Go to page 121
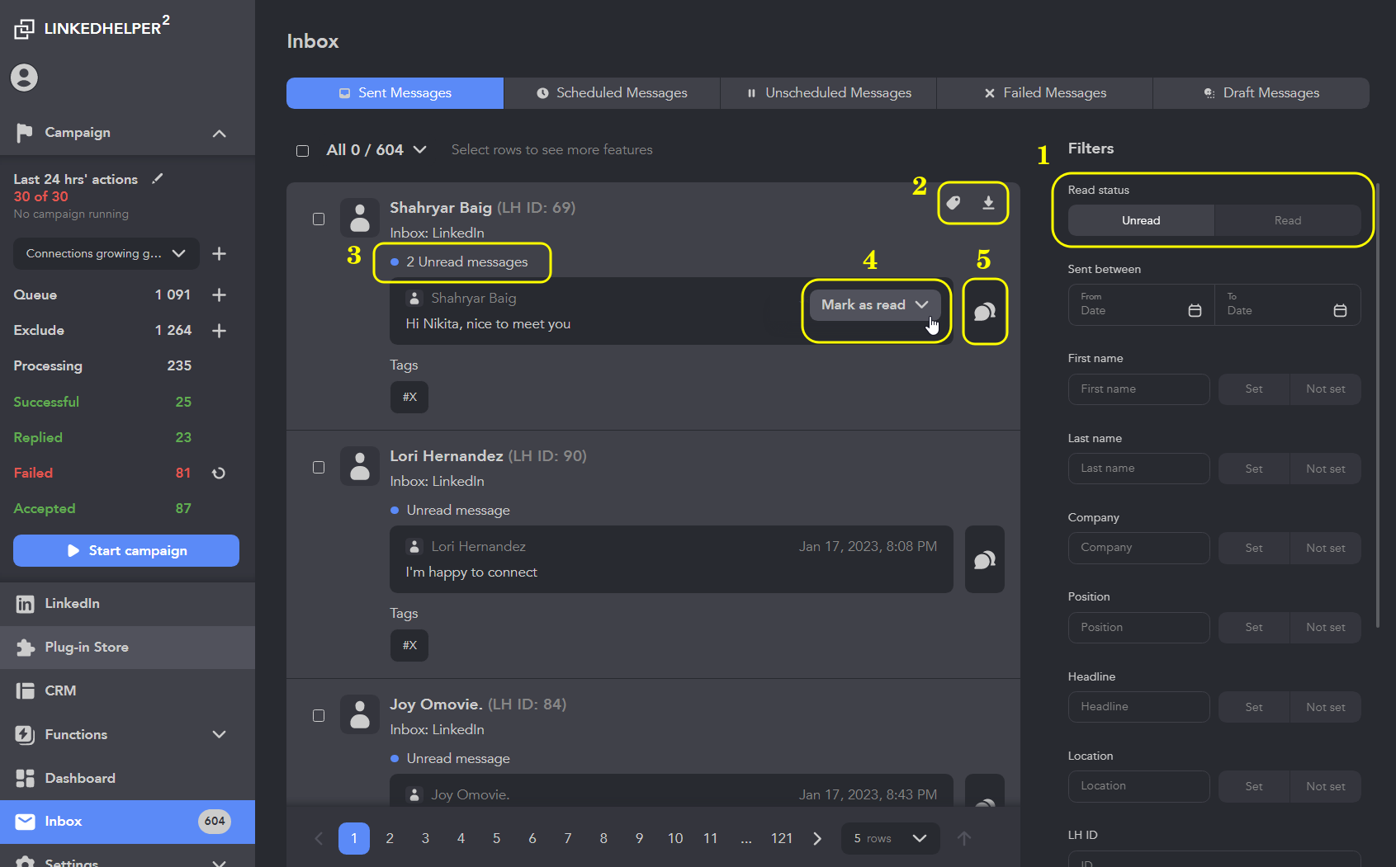Image resolution: width=1396 pixels, height=867 pixels. pos(781,838)
